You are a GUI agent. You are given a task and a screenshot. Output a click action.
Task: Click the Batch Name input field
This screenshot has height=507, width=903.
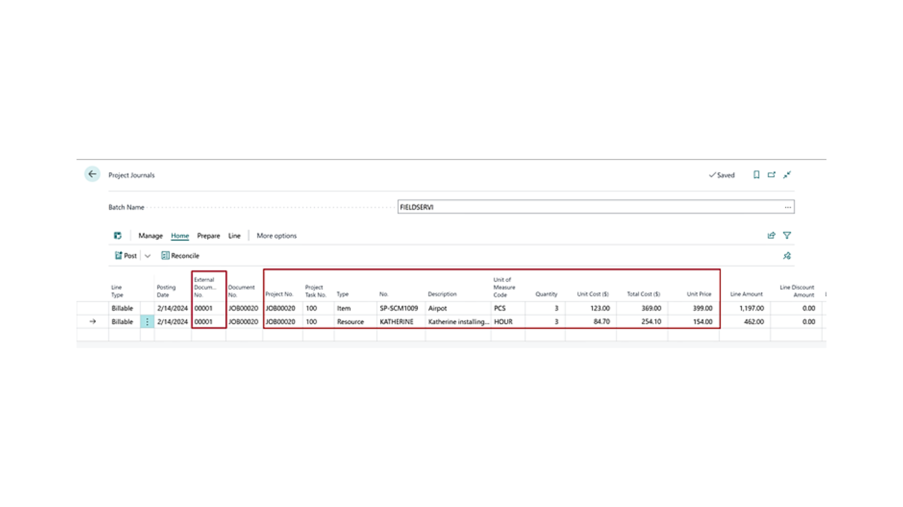596,207
